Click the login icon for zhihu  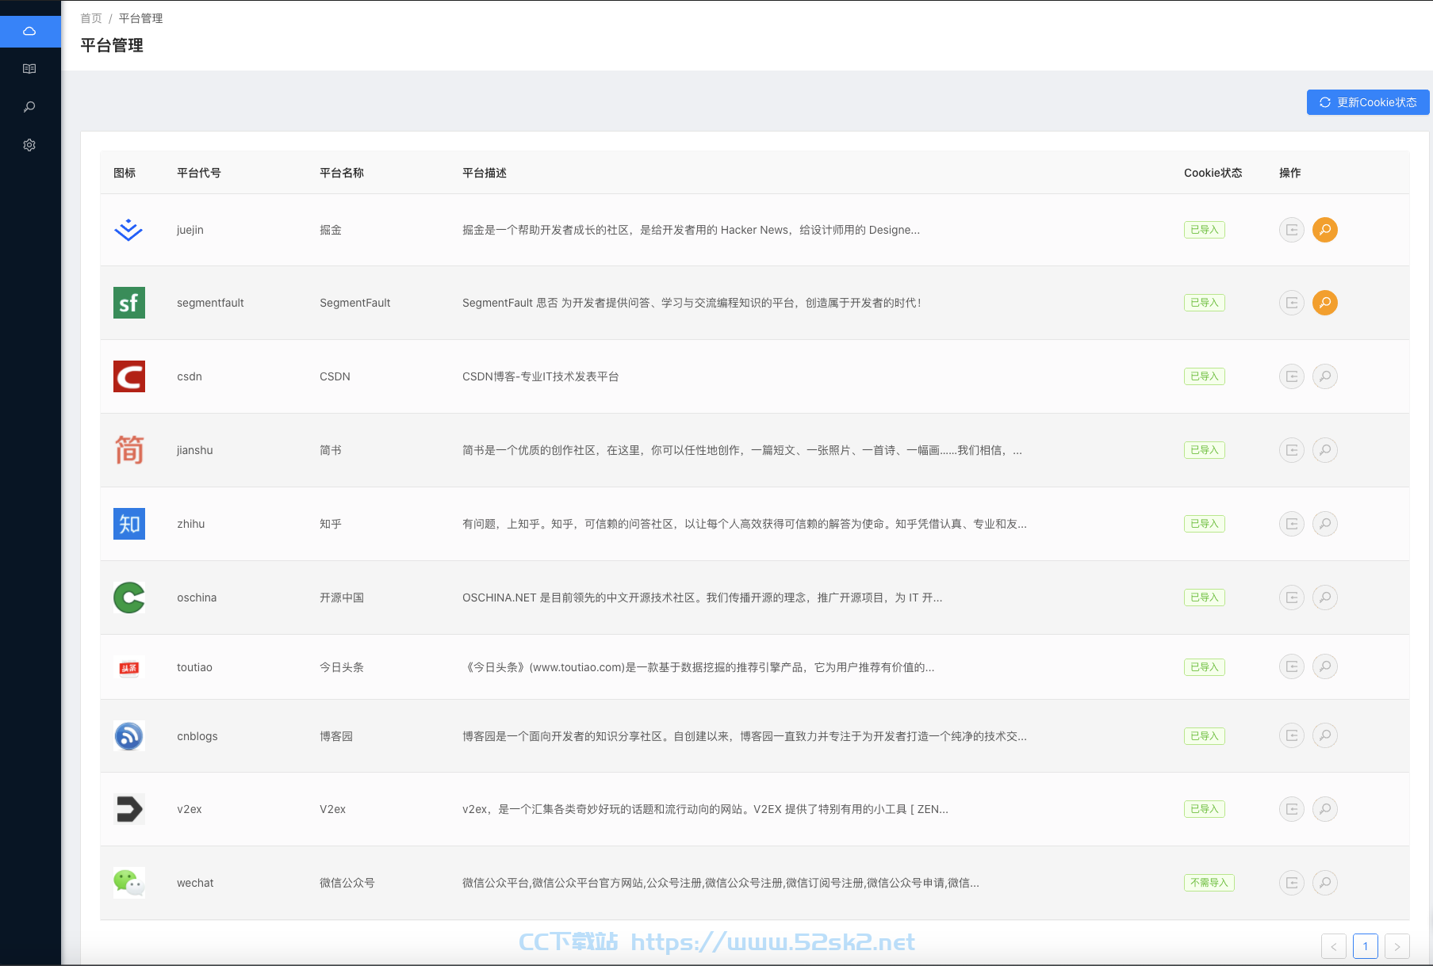click(x=1292, y=524)
